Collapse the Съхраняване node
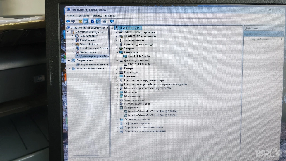The height and width of the screenshot is (161, 286). pyautogui.click(x=69, y=60)
